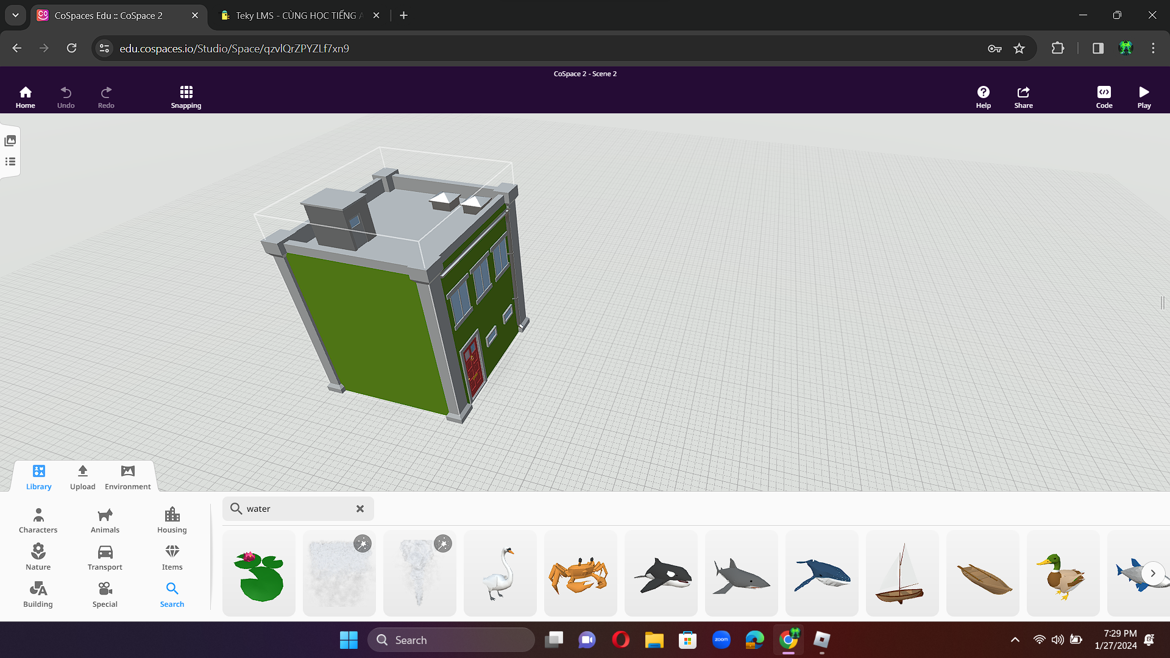View site information icon in address bar
1170x658 pixels.
point(104,48)
